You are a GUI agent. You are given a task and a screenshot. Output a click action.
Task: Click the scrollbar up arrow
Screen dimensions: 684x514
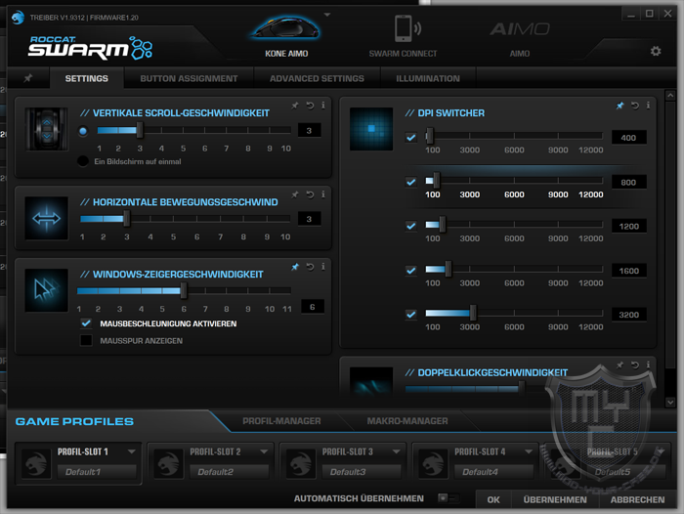click(670, 95)
